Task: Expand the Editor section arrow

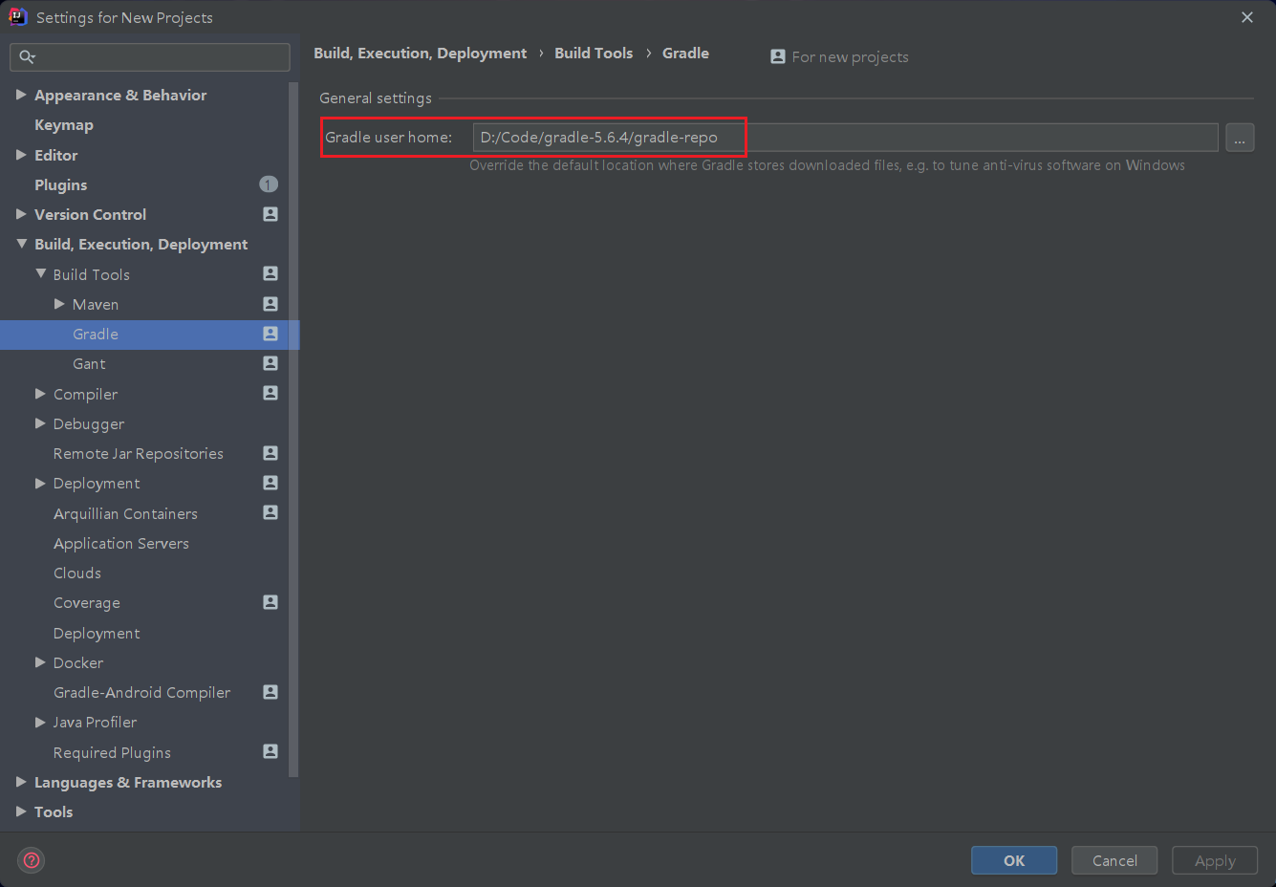Action: pos(21,155)
